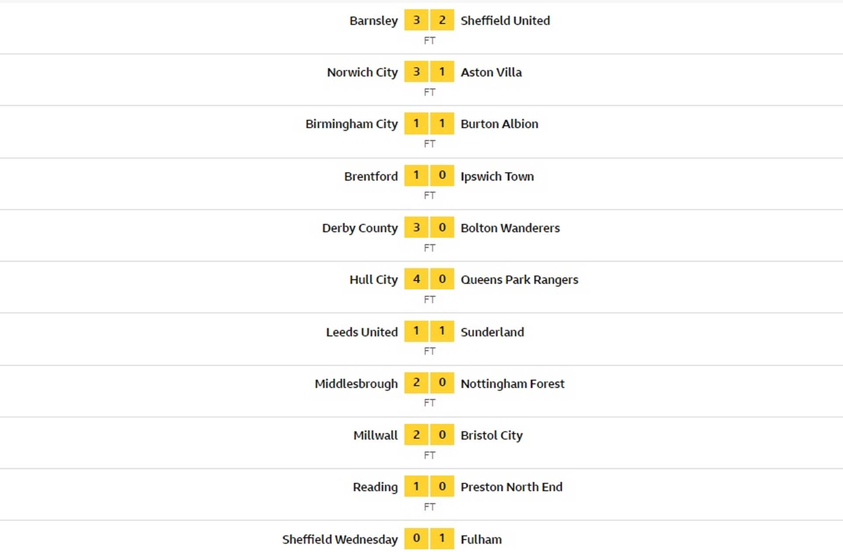Select Preston North End team name

511,487
